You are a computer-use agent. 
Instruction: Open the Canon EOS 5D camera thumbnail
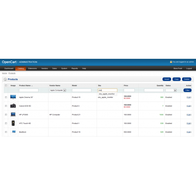[x=13, y=106]
